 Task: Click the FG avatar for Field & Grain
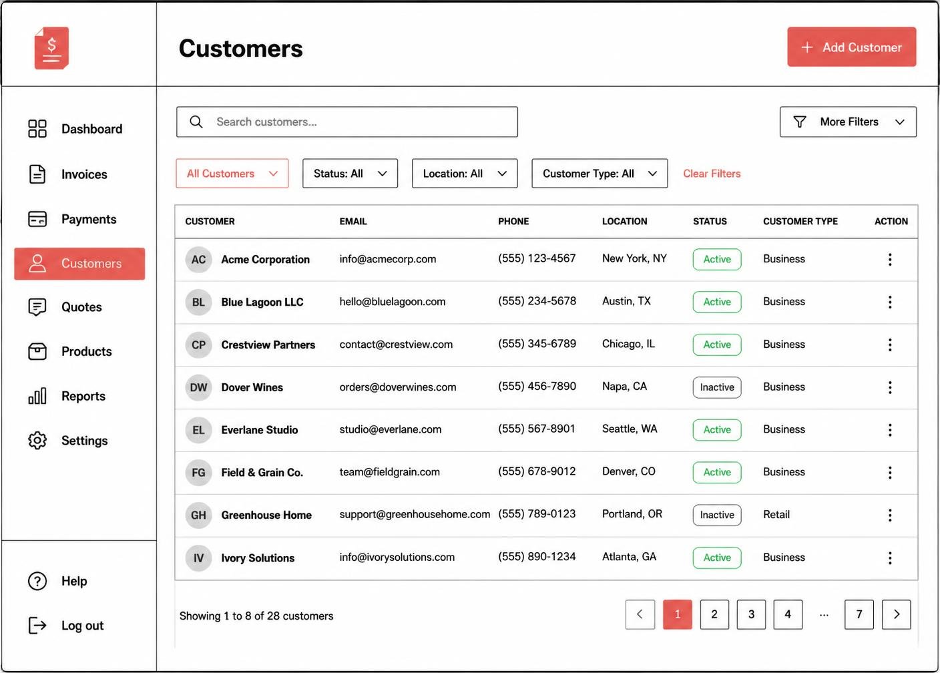click(x=198, y=473)
